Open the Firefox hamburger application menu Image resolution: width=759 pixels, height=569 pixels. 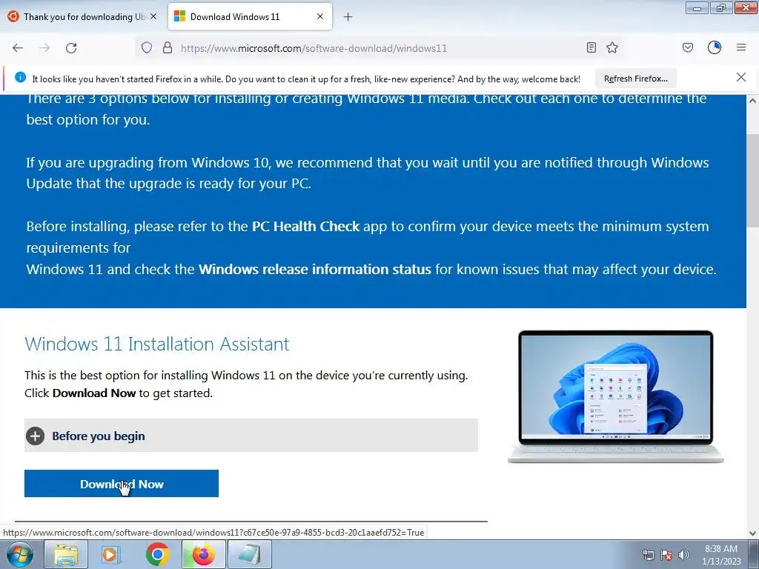coord(741,47)
